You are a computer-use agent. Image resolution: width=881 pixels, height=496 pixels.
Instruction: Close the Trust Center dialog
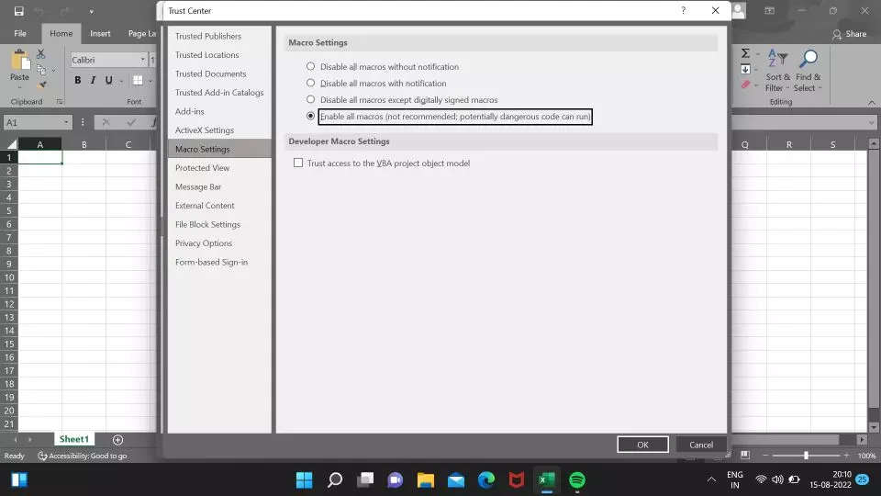coord(715,10)
